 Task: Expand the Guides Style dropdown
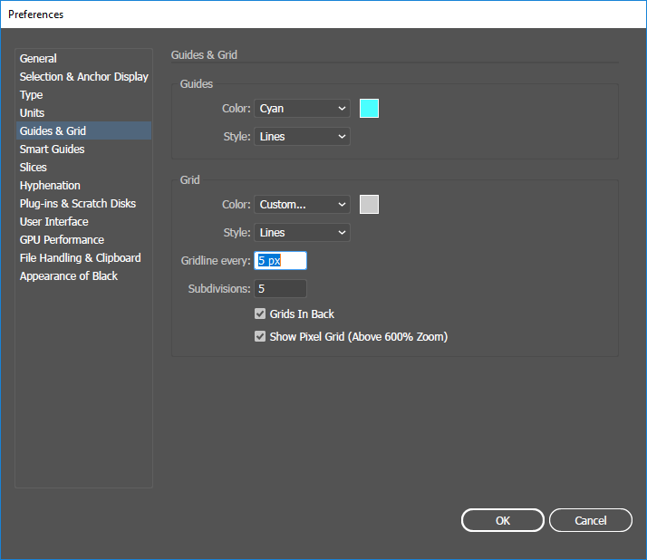pyautogui.click(x=302, y=137)
